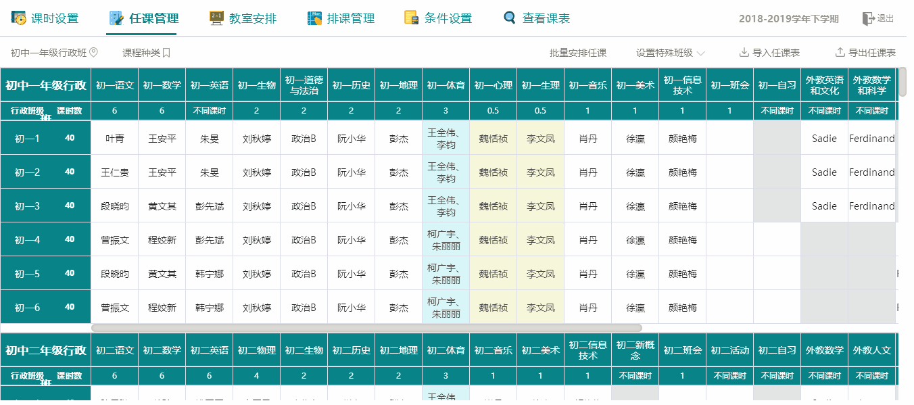Click 韩宁娜 in the 初一6 row

click(x=210, y=307)
